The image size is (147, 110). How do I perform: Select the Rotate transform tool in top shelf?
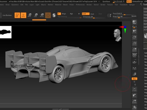[x=42, y=15]
